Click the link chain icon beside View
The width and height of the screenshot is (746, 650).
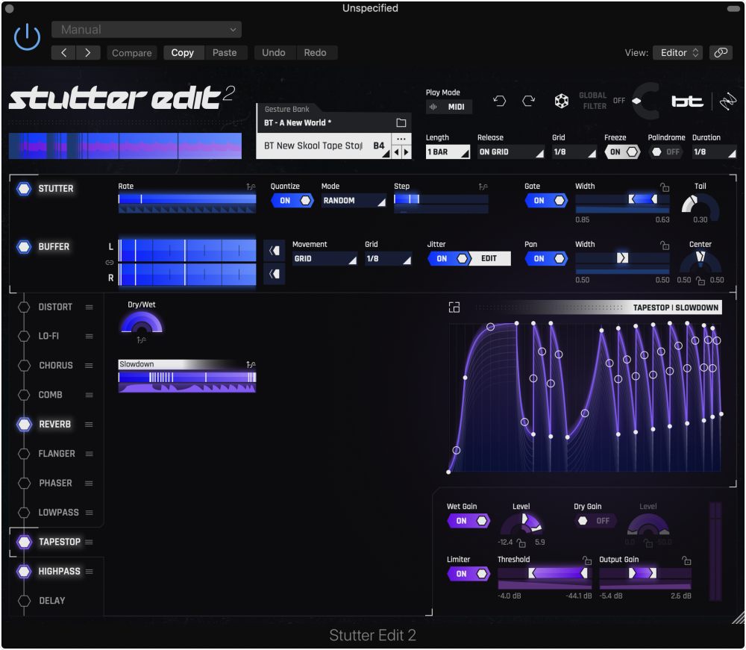(721, 52)
